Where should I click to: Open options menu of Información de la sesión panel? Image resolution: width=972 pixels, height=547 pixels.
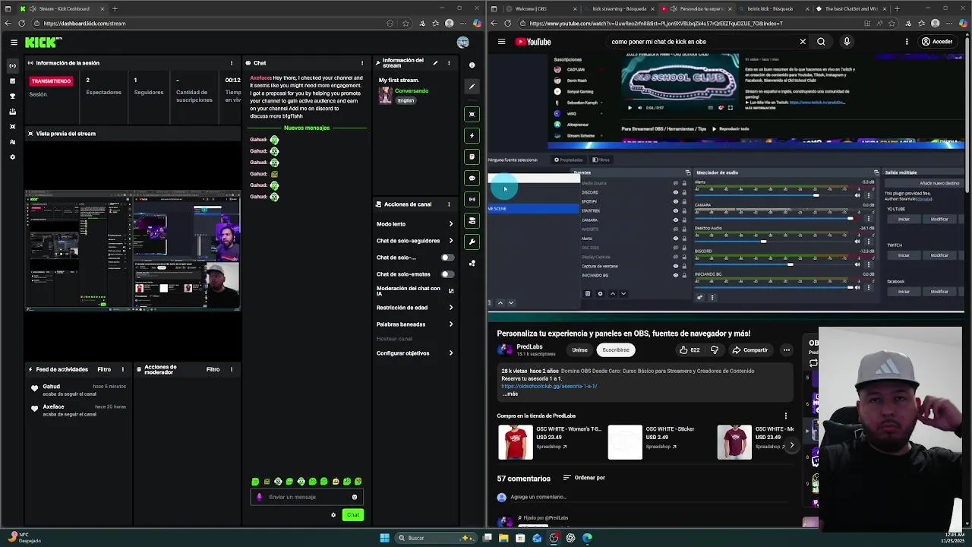[232, 63]
